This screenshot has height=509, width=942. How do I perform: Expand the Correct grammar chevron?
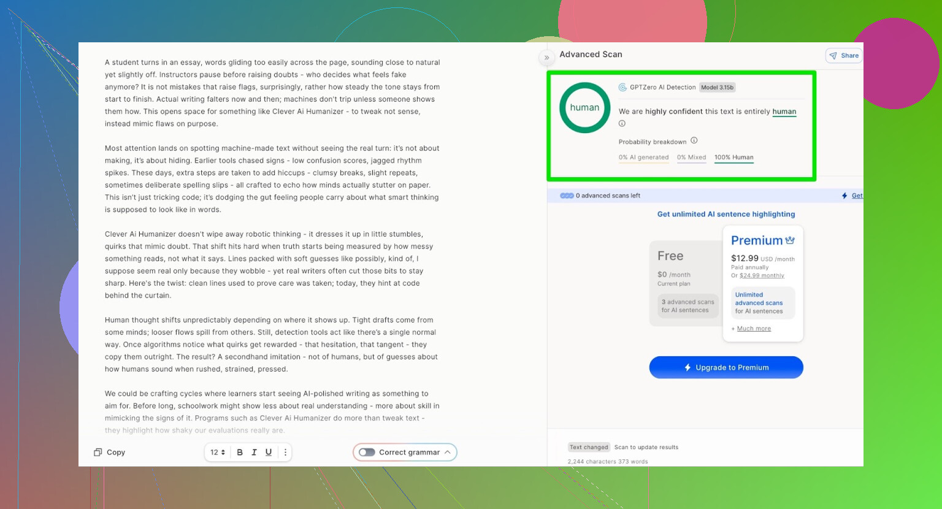[x=448, y=453]
